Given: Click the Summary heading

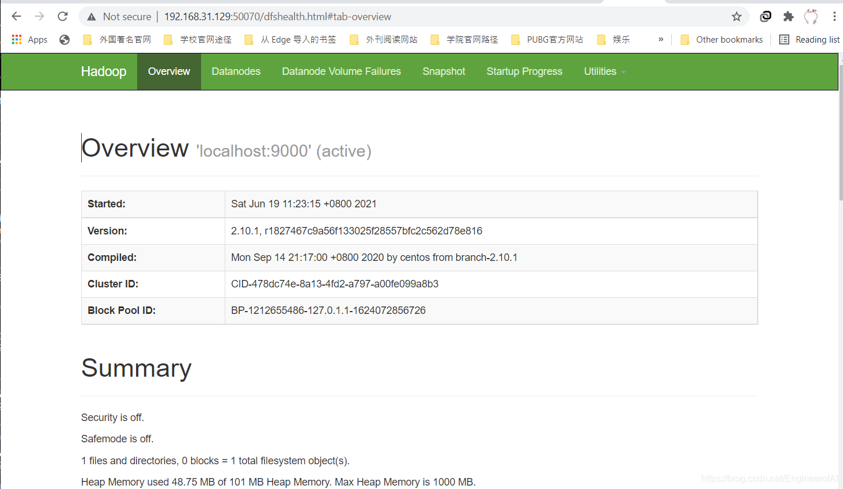Looking at the screenshot, I should pyautogui.click(x=137, y=368).
